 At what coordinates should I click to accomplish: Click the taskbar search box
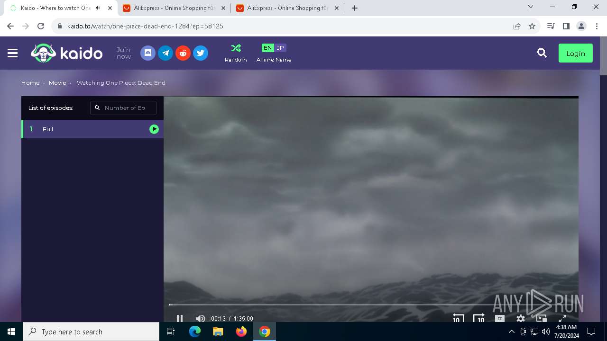(x=91, y=332)
